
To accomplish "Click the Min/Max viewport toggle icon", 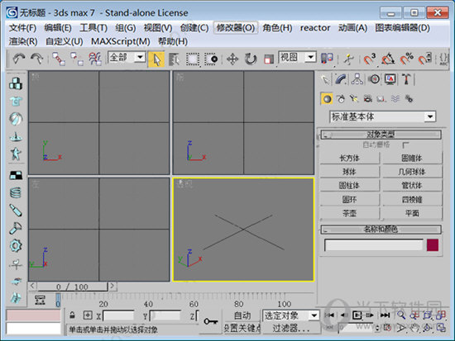I will [x=442, y=328].
